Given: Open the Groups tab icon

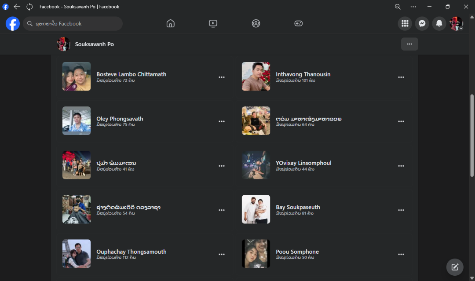Looking at the screenshot, I should (256, 24).
